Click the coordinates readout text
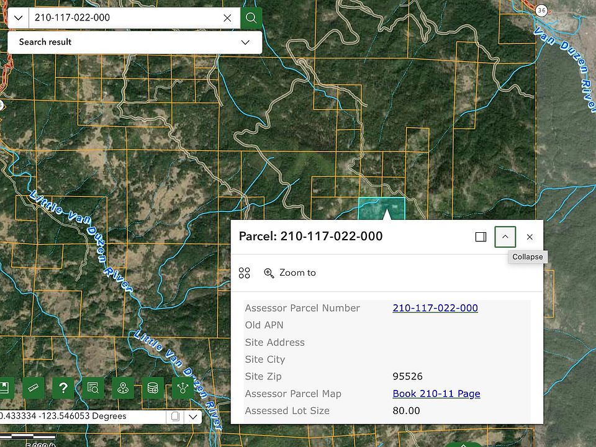Screen dimensions: 596x447 pos(63,416)
